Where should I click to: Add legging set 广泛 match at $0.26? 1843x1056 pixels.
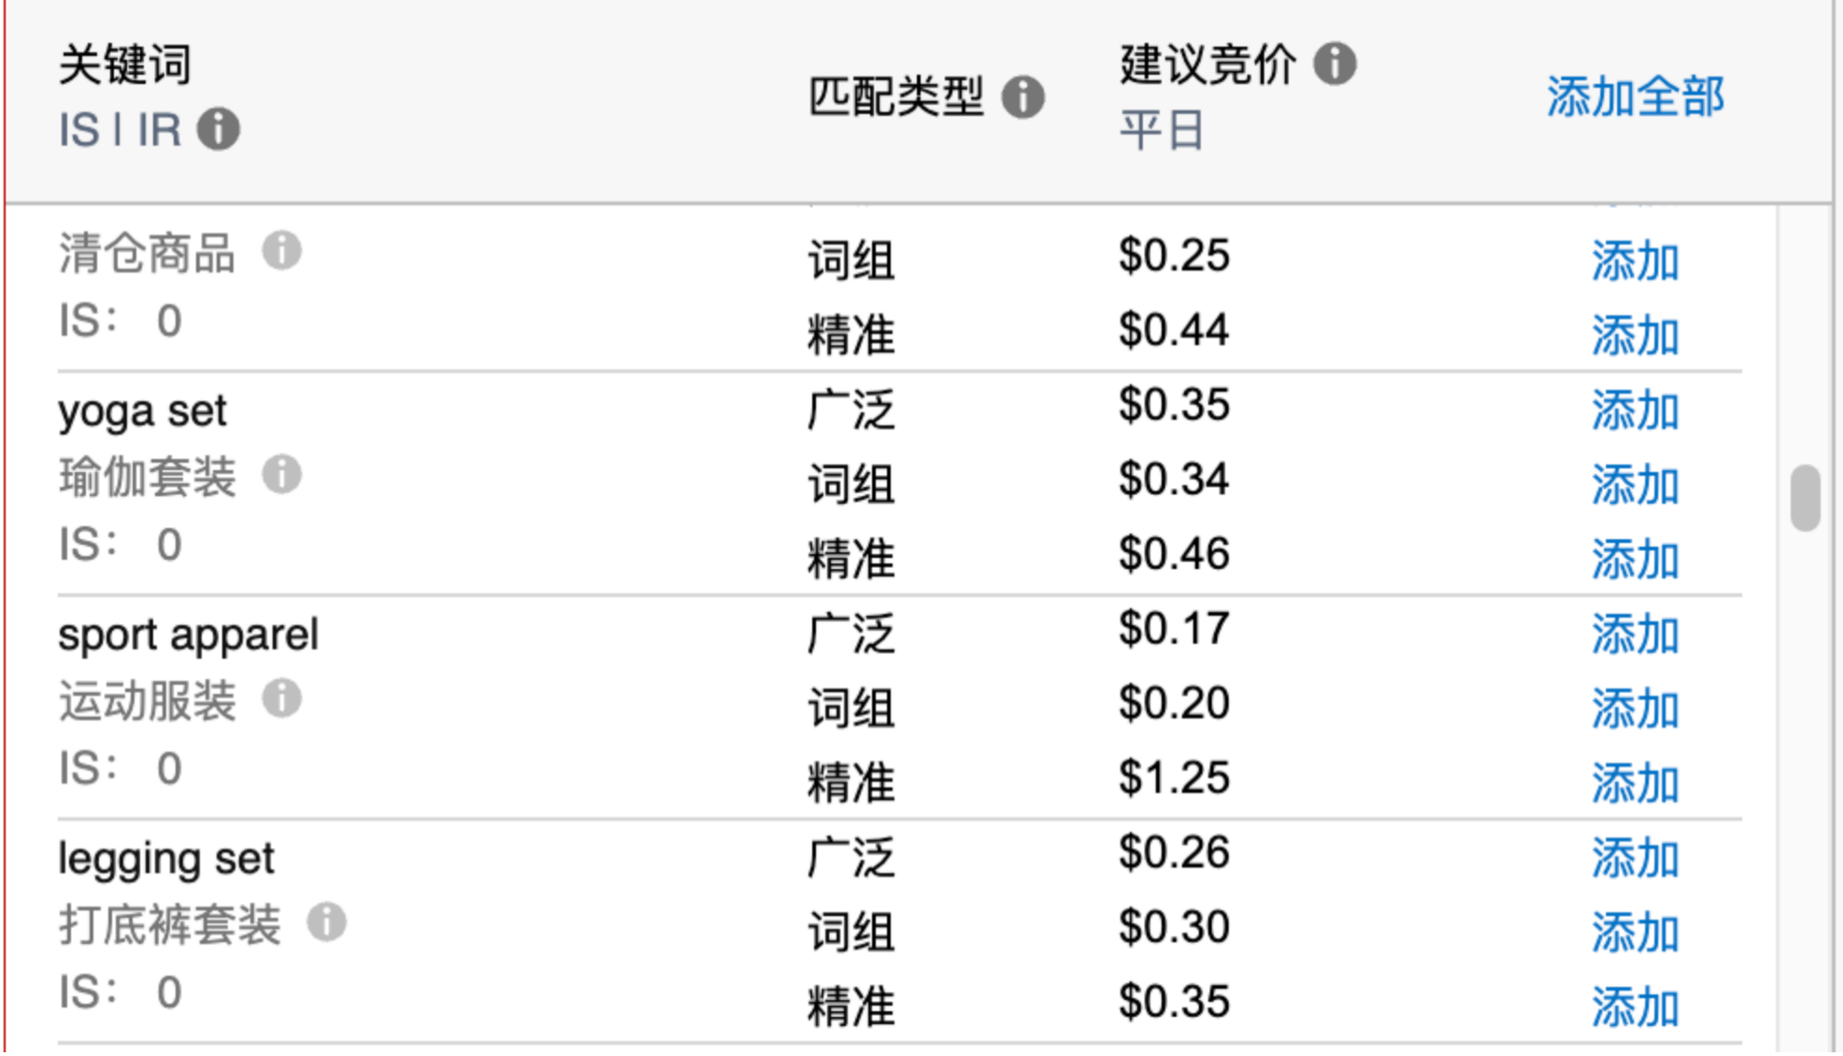tap(1636, 859)
